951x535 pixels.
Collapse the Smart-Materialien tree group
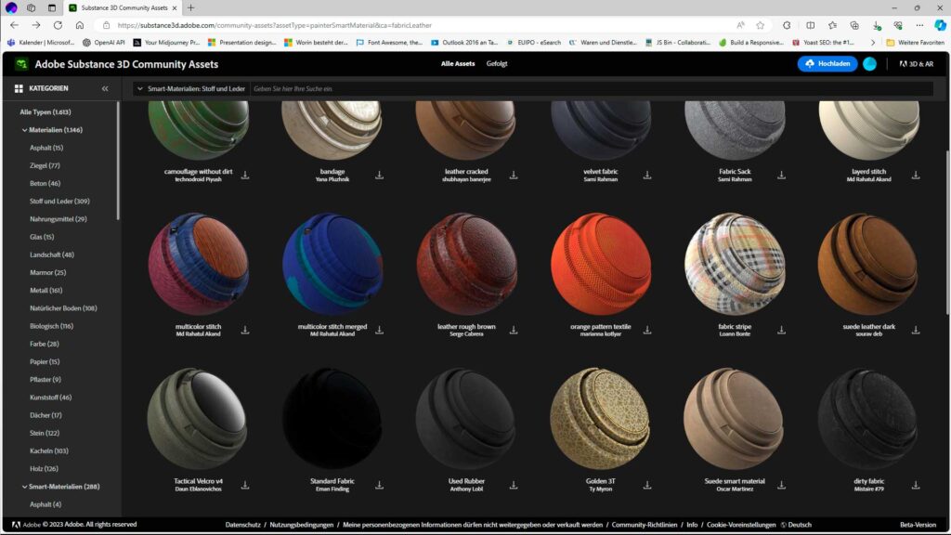coord(24,487)
